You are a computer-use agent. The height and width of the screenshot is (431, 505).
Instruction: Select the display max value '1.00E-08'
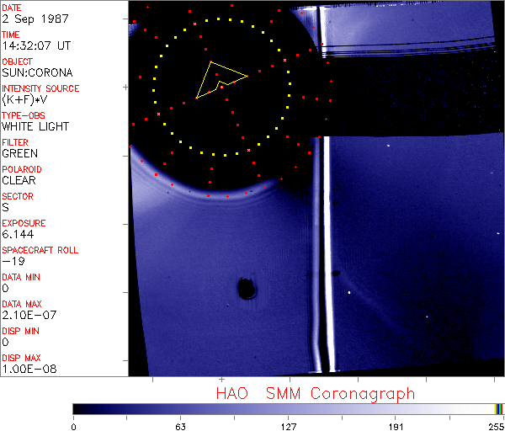pos(25,370)
